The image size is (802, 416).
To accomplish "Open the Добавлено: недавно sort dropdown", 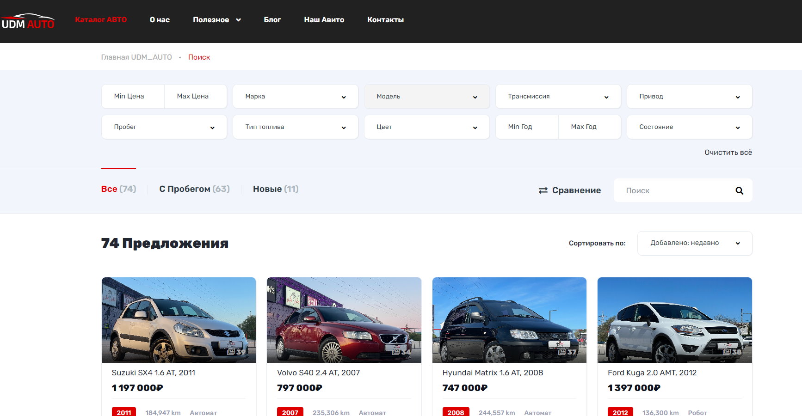I will [695, 243].
